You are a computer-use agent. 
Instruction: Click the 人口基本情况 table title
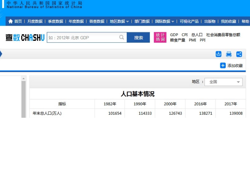pos(138,94)
